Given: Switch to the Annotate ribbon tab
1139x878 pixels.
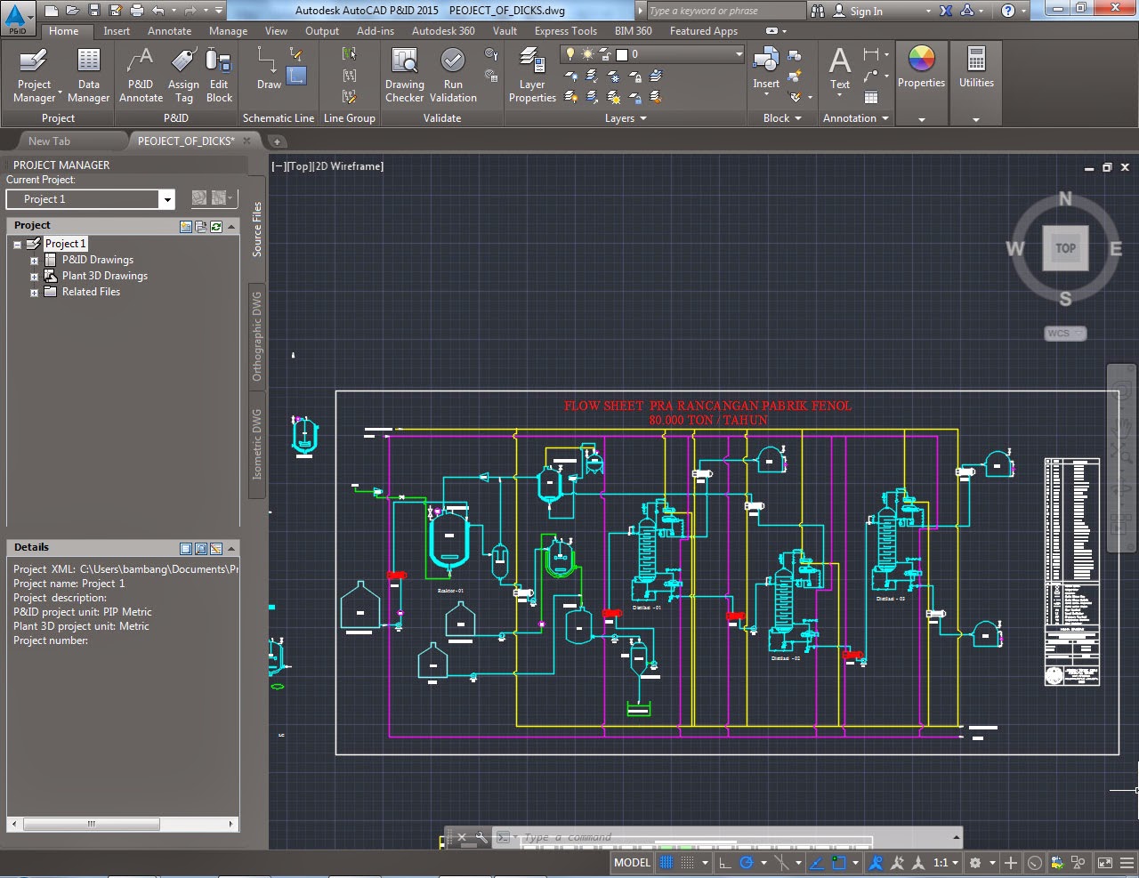Looking at the screenshot, I should pyautogui.click(x=169, y=31).
